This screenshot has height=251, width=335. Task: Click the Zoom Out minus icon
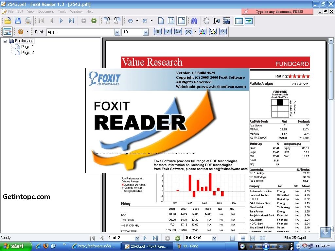131,21
